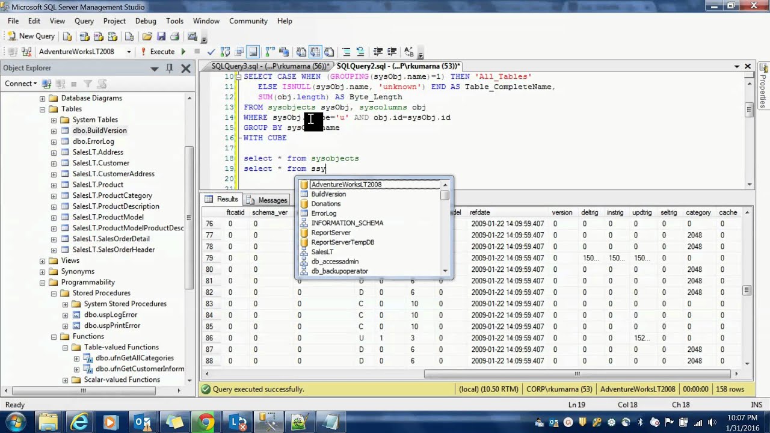Open Analysis Services DMX Query

(x=98, y=36)
